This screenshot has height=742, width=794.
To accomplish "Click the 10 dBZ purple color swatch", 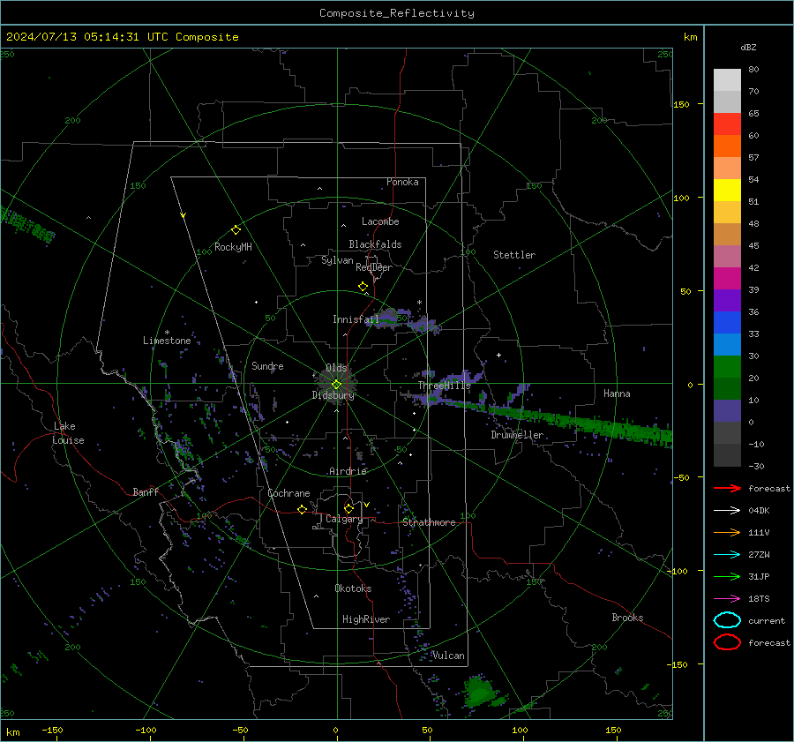I will 727,410.
